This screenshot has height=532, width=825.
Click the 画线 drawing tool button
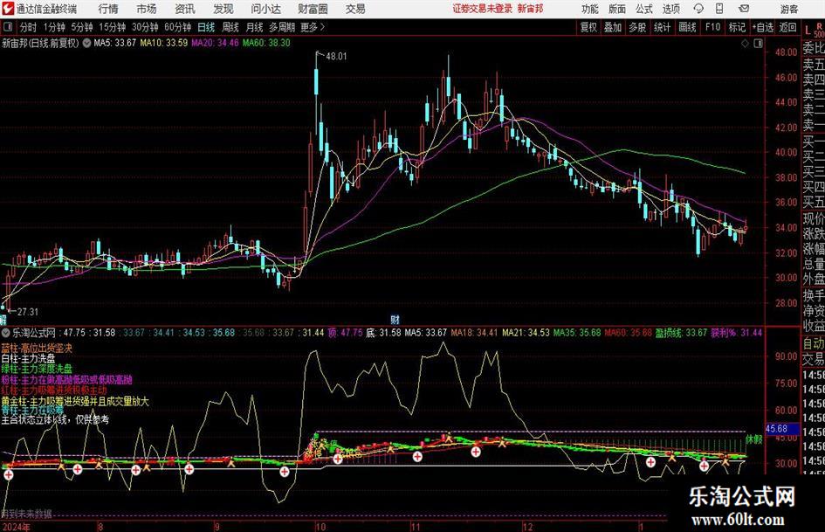pos(687,27)
